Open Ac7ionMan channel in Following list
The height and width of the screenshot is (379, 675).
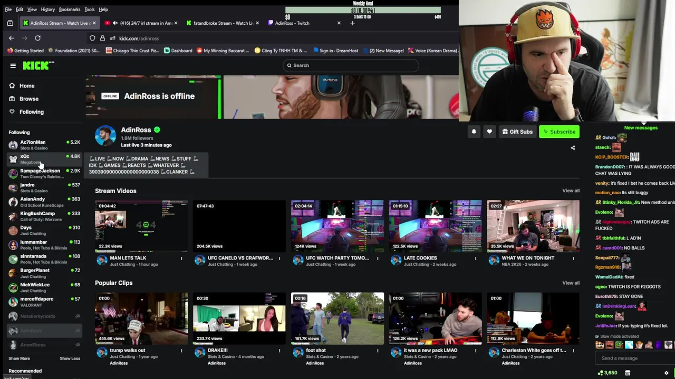click(44, 145)
